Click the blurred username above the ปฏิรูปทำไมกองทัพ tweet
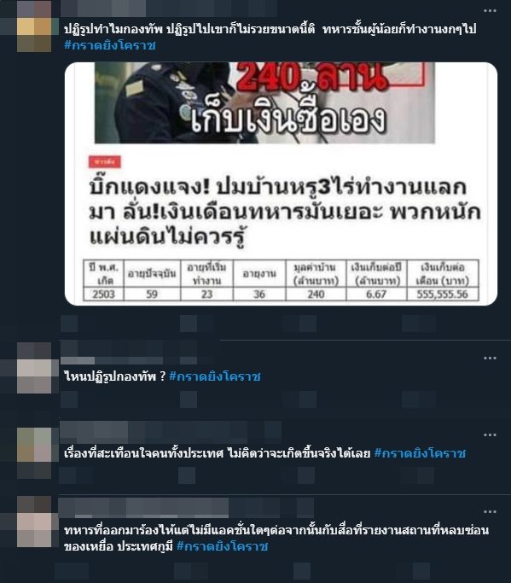 click(x=169, y=9)
